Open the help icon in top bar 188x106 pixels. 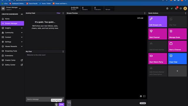click(167, 9)
